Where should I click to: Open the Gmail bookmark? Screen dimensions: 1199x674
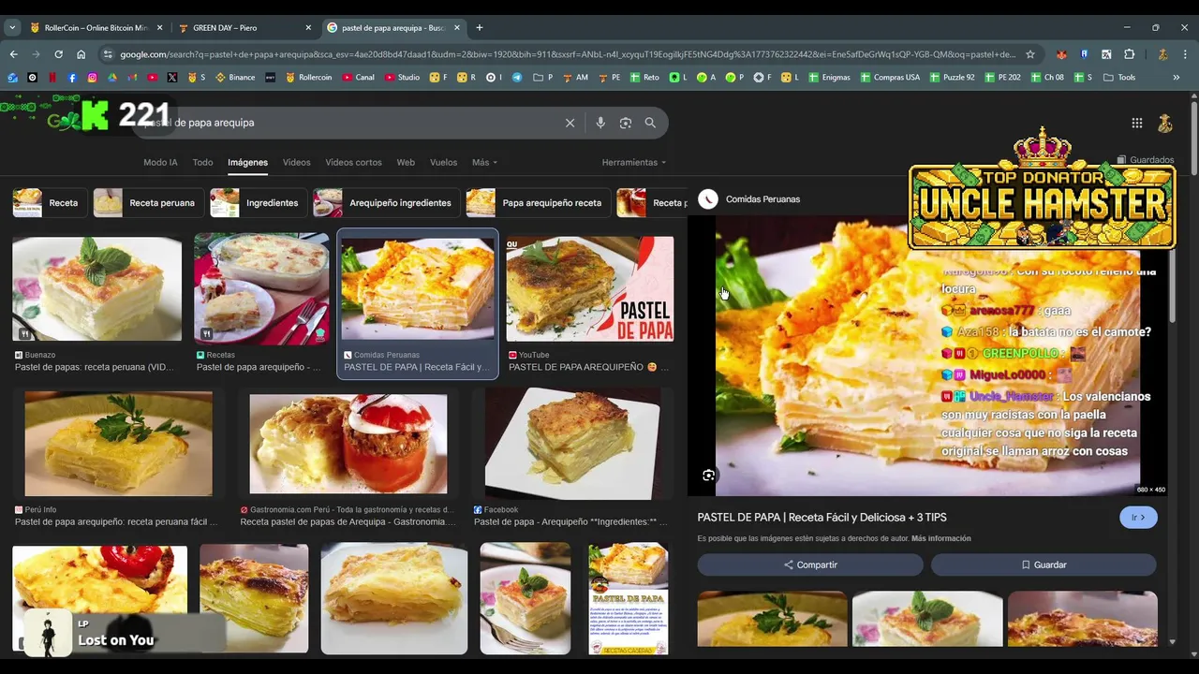coord(132,78)
